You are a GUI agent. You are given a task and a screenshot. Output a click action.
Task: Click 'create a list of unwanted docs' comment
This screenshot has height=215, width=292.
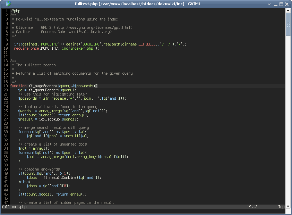click(x=53, y=144)
